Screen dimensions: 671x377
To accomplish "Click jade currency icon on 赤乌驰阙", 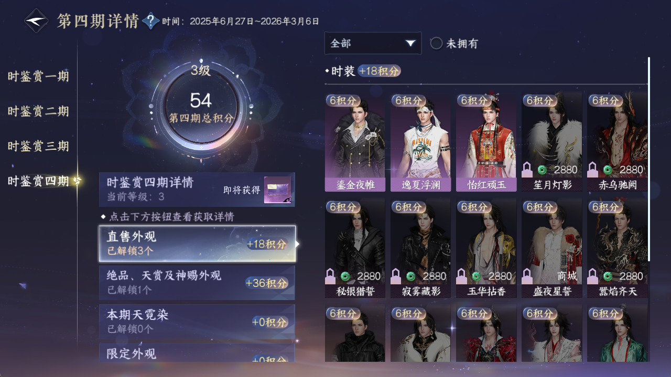I will [608, 170].
